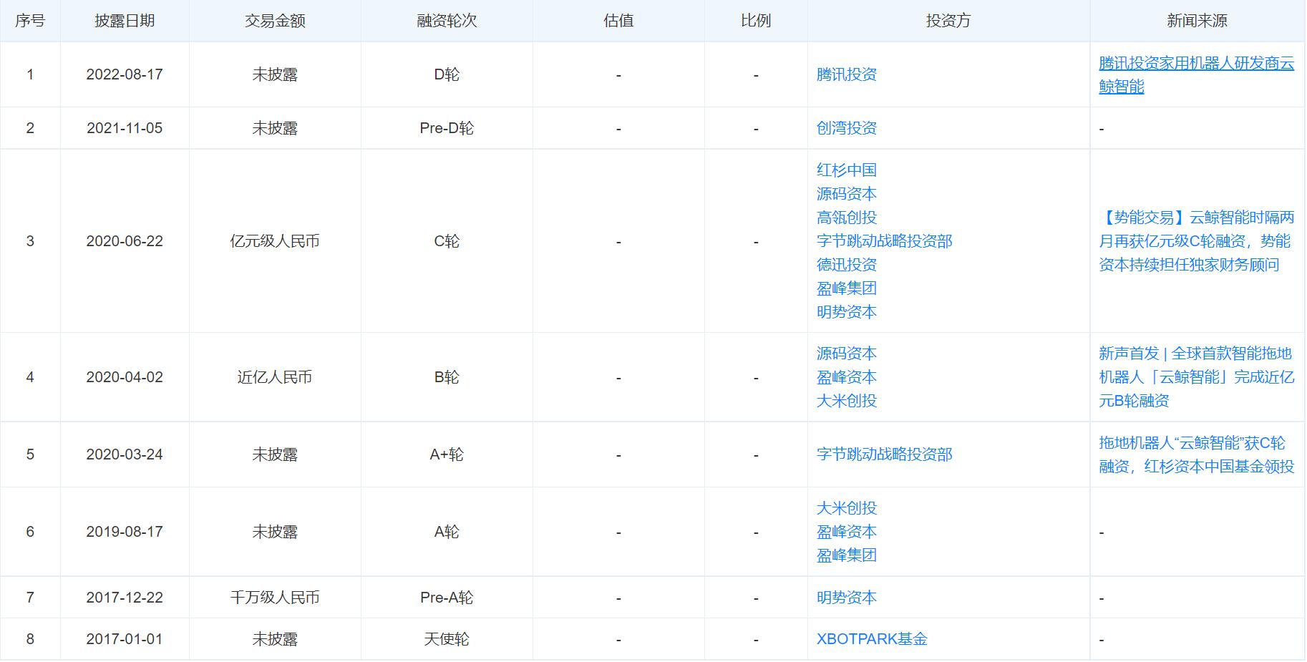Open 源码资本 in the B轮 row
1307x662 pixels.
point(846,354)
